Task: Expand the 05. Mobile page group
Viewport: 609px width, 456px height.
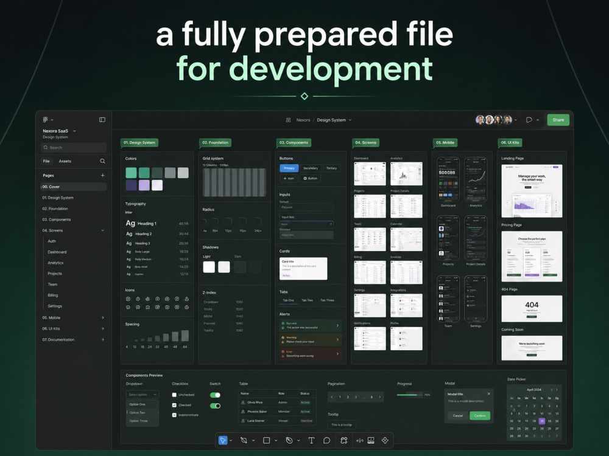Action: (x=103, y=317)
